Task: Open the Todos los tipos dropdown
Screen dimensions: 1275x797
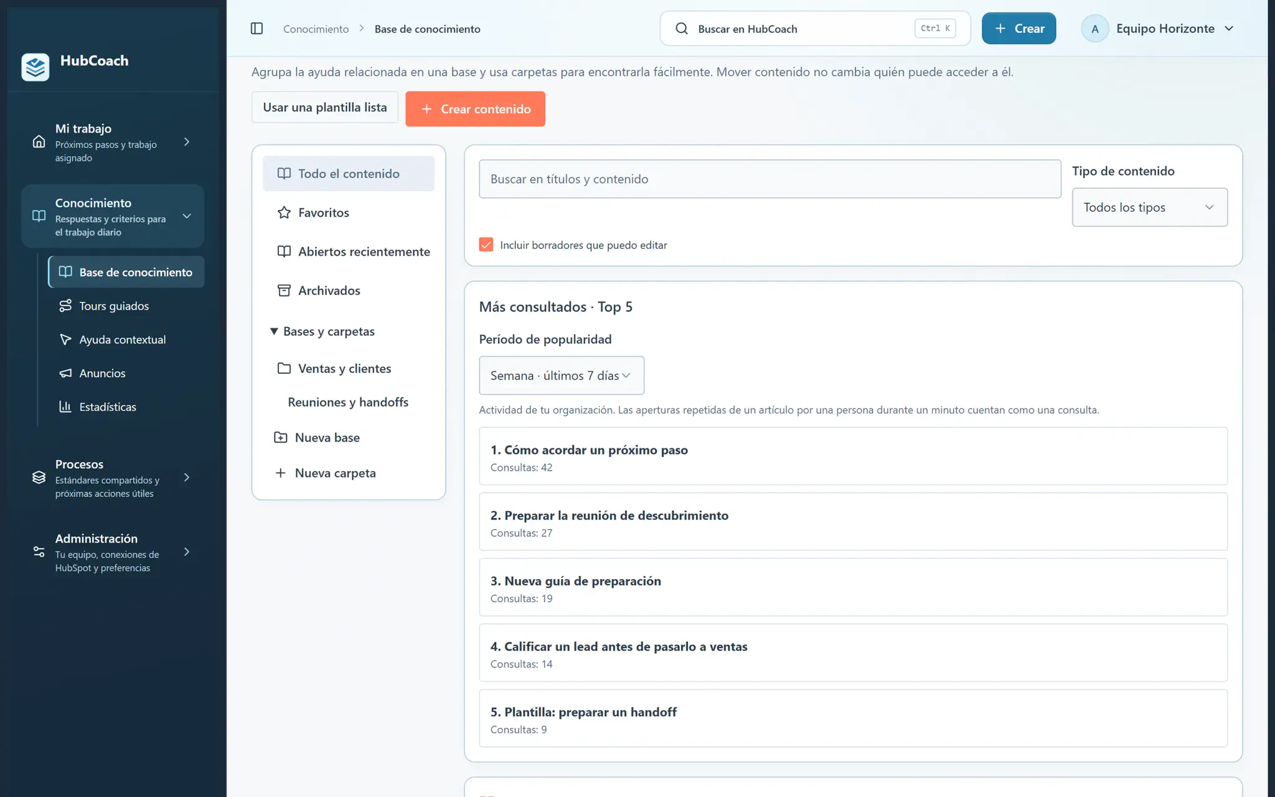Action: 1149,207
